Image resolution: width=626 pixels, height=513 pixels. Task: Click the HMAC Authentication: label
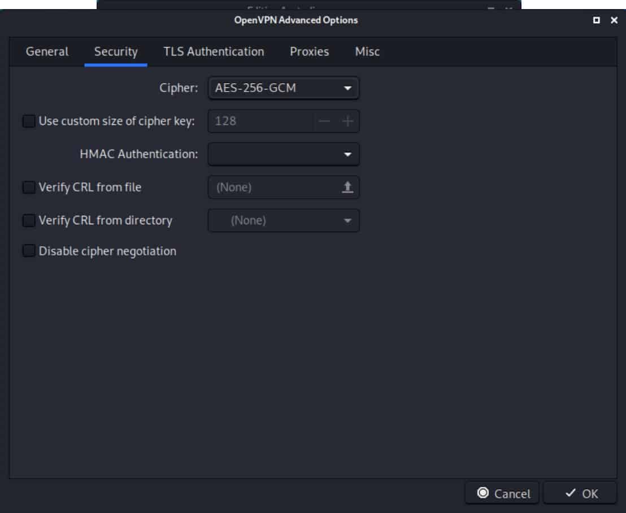pos(138,154)
